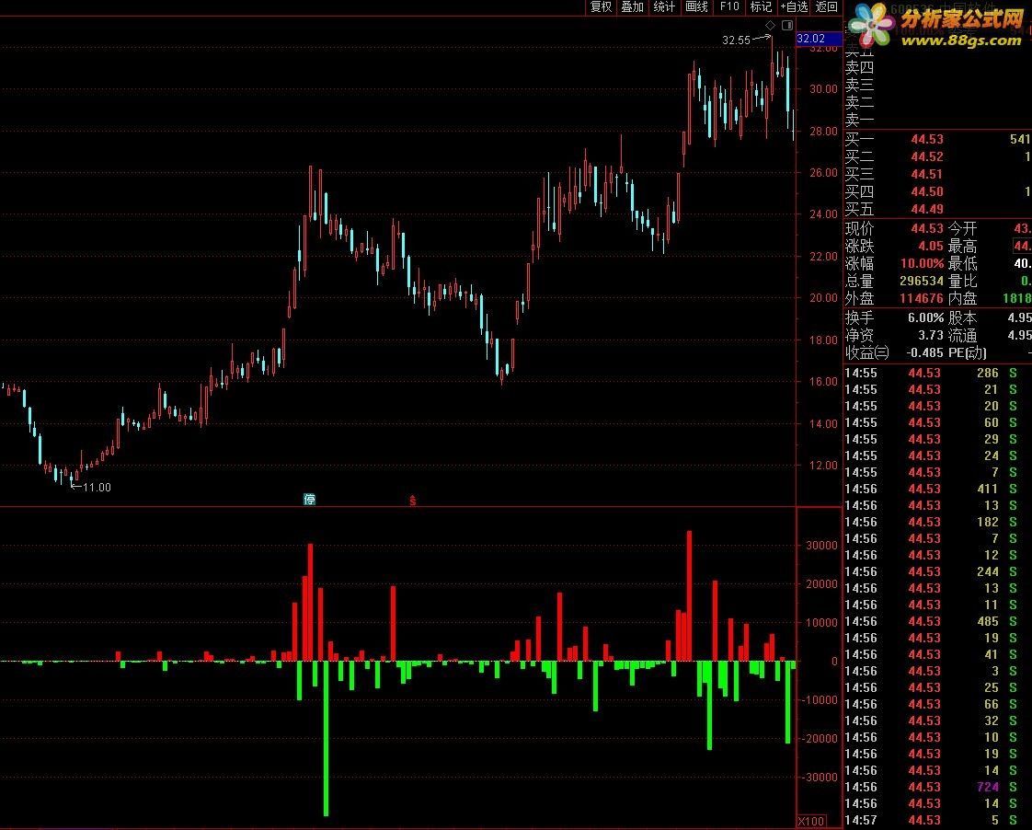Click the 30000 volume axis label
This screenshot has width=1032, height=830.
pos(821,546)
